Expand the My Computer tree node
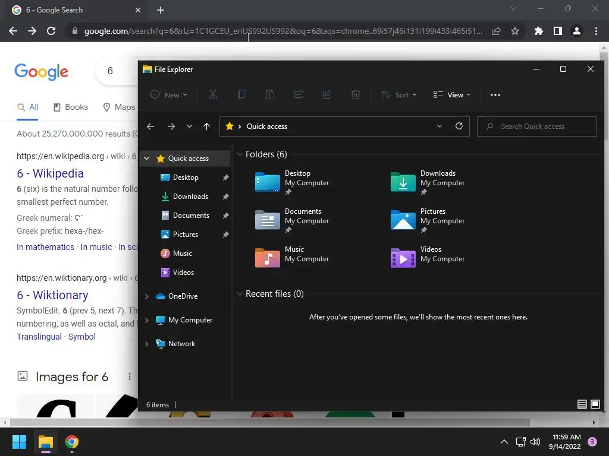 point(147,320)
